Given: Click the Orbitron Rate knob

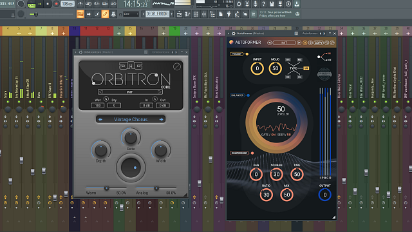Looking at the screenshot, I should click(131, 137).
